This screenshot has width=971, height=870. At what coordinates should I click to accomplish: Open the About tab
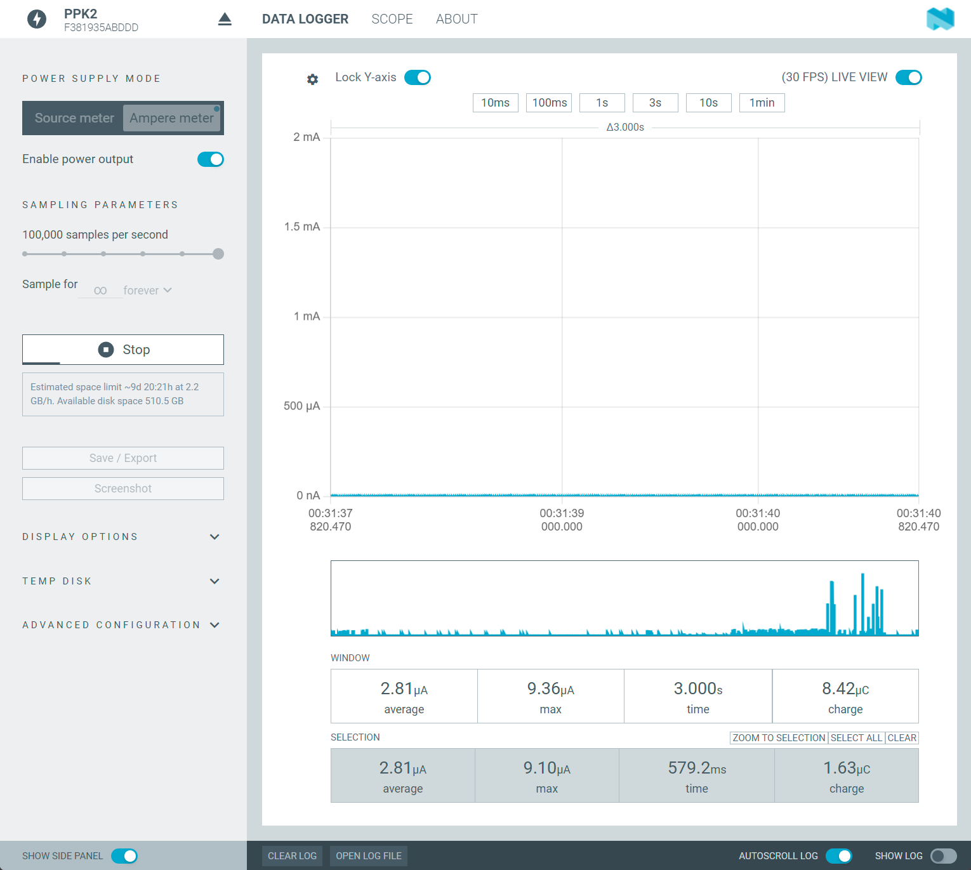pos(456,19)
